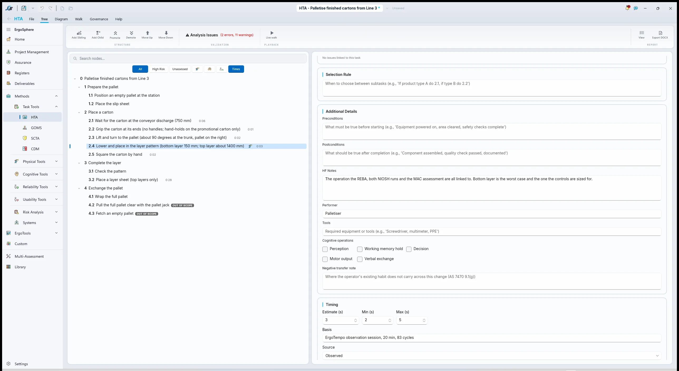Filter nodes by cognitive tools icon
The height and width of the screenshot is (371, 679).
point(210,69)
